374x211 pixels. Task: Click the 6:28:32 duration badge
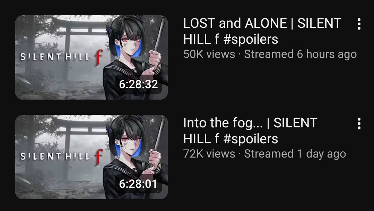pyautogui.click(x=138, y=84)
